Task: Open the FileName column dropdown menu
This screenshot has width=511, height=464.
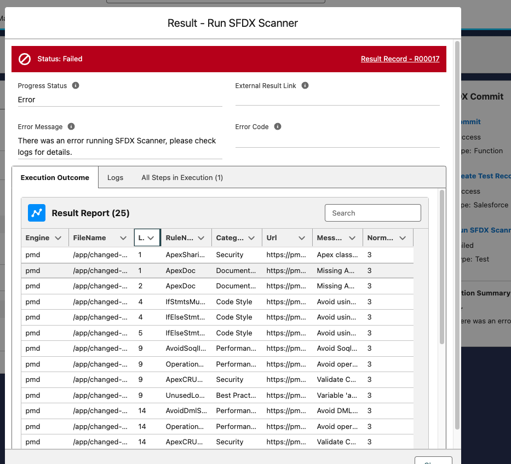Action: click(x=123, y=238)
